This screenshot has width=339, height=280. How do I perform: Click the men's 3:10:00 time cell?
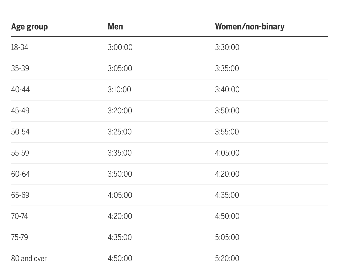[119, 90]
